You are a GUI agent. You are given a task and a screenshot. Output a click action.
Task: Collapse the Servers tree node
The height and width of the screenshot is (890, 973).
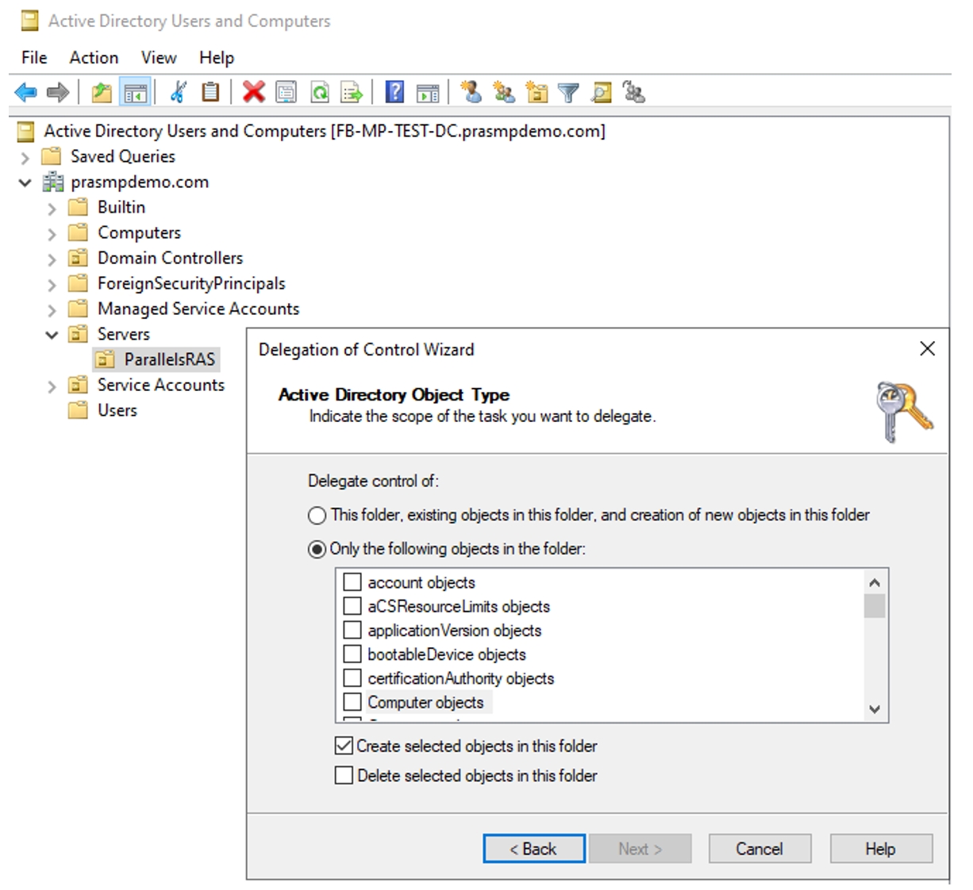(52, 335)
